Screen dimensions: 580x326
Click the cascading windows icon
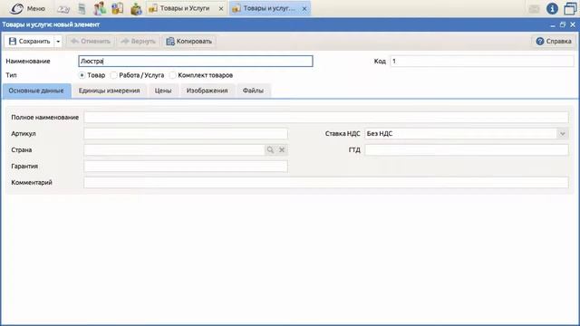tap(570, 8)
